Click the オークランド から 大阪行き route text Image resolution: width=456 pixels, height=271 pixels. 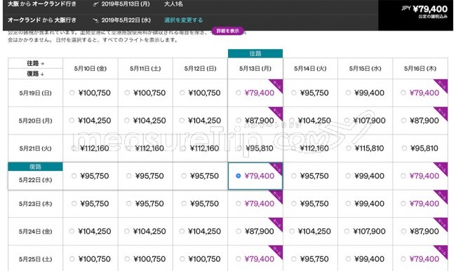point(42,20)
